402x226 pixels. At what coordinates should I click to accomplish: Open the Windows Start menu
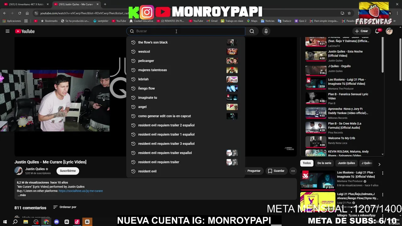click(5, 222)
